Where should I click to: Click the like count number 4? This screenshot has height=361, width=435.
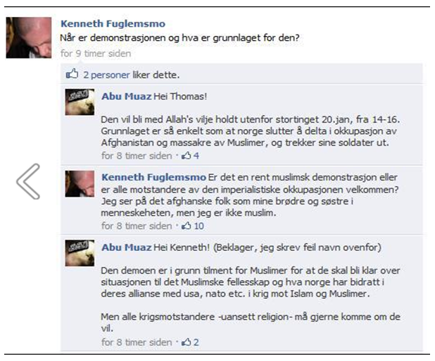point(196,156)
